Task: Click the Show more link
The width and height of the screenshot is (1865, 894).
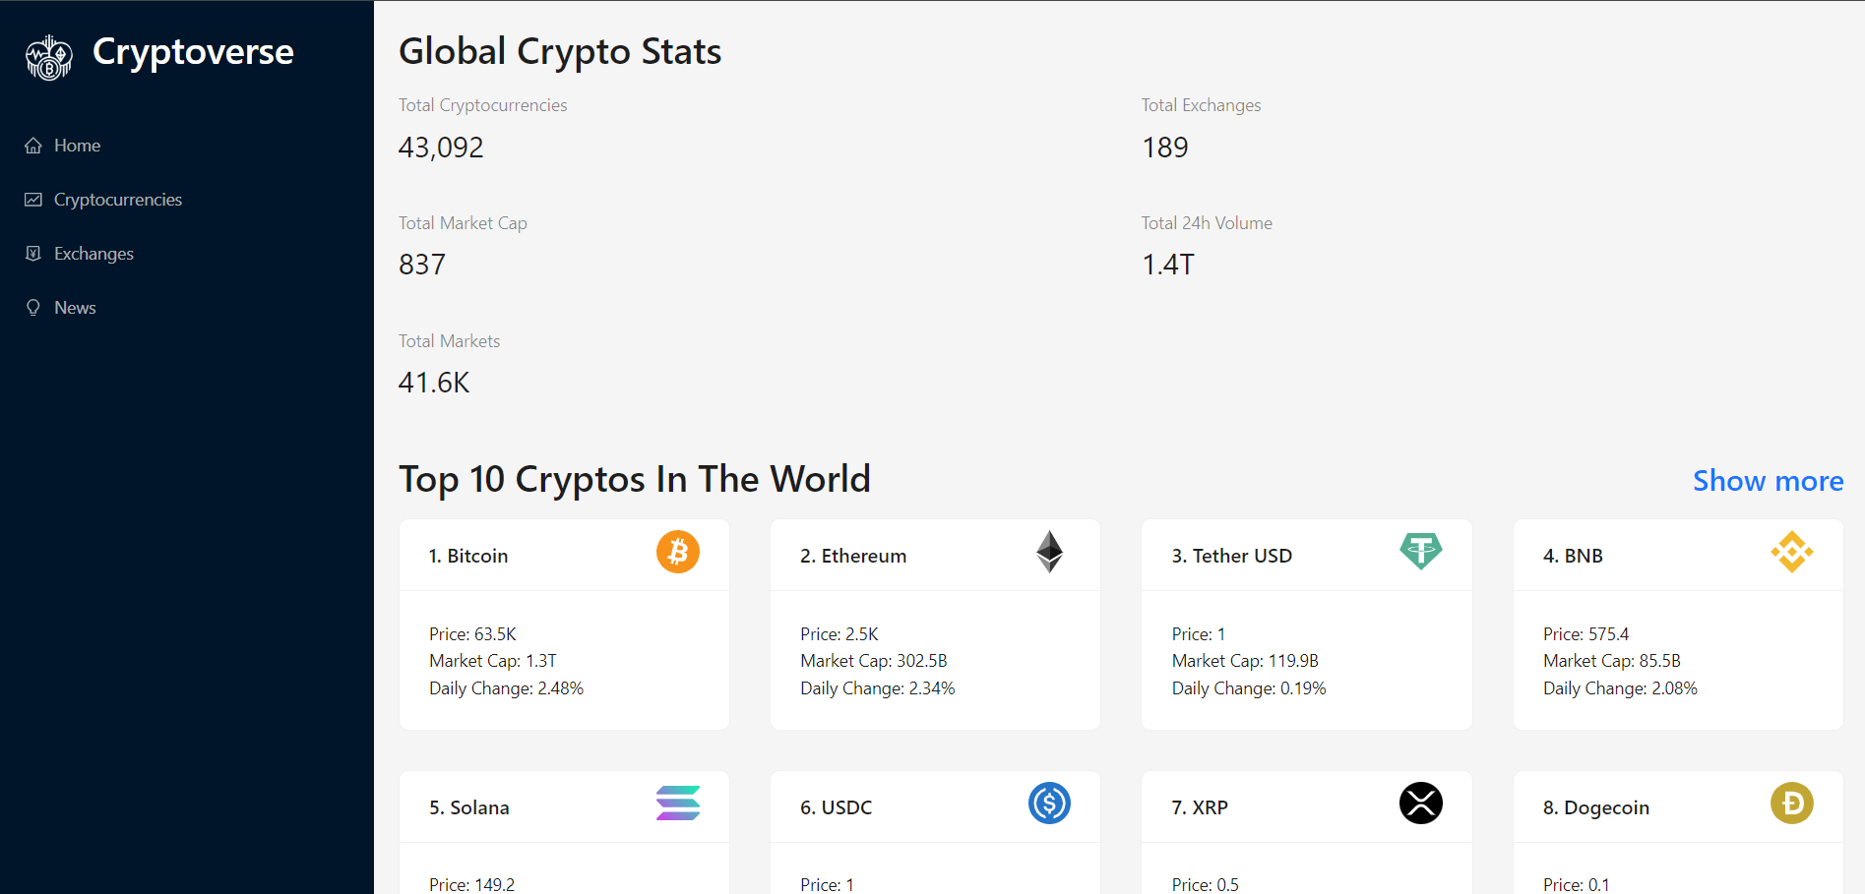Action: pos(1768,481)
